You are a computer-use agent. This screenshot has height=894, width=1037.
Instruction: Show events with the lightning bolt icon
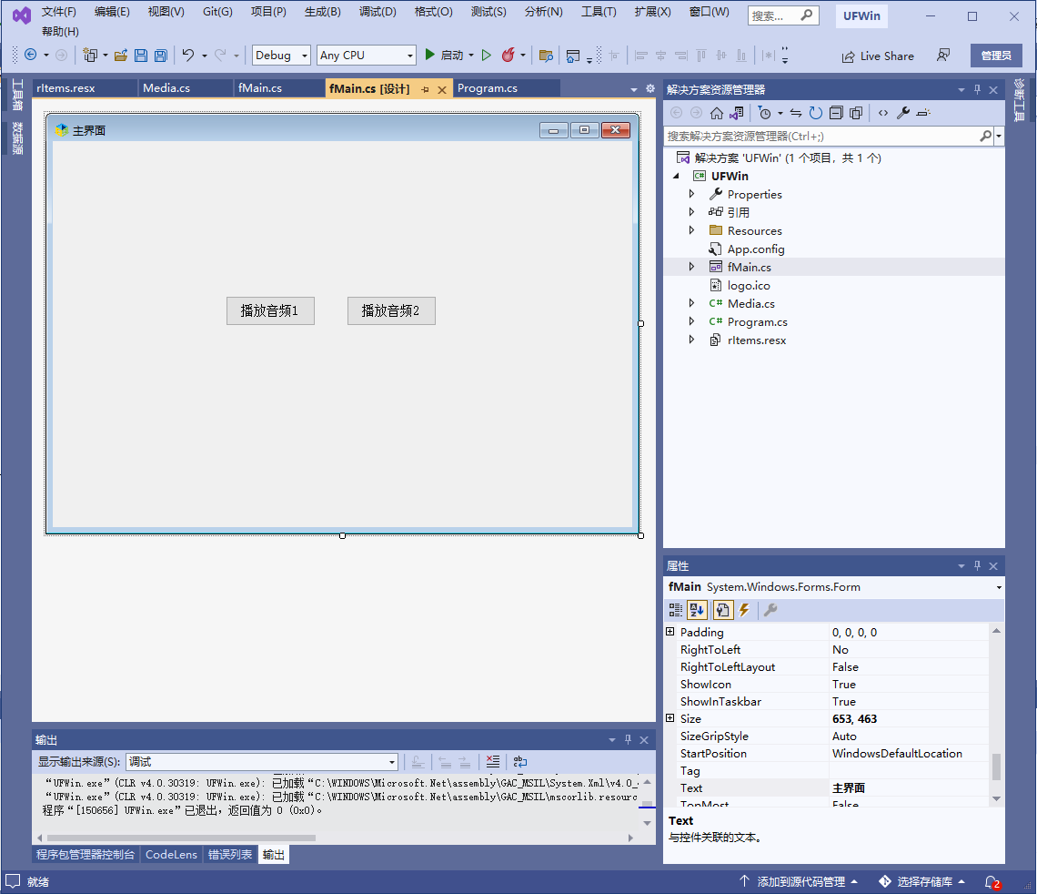tap(745, 610)
